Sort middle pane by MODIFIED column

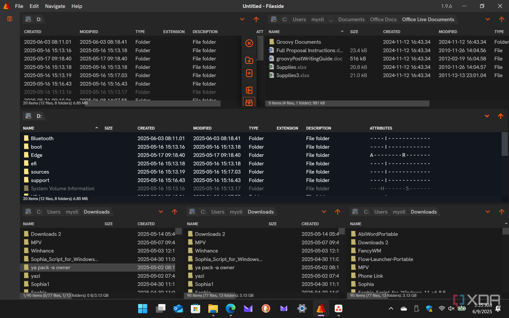click(x=202, y=128)
